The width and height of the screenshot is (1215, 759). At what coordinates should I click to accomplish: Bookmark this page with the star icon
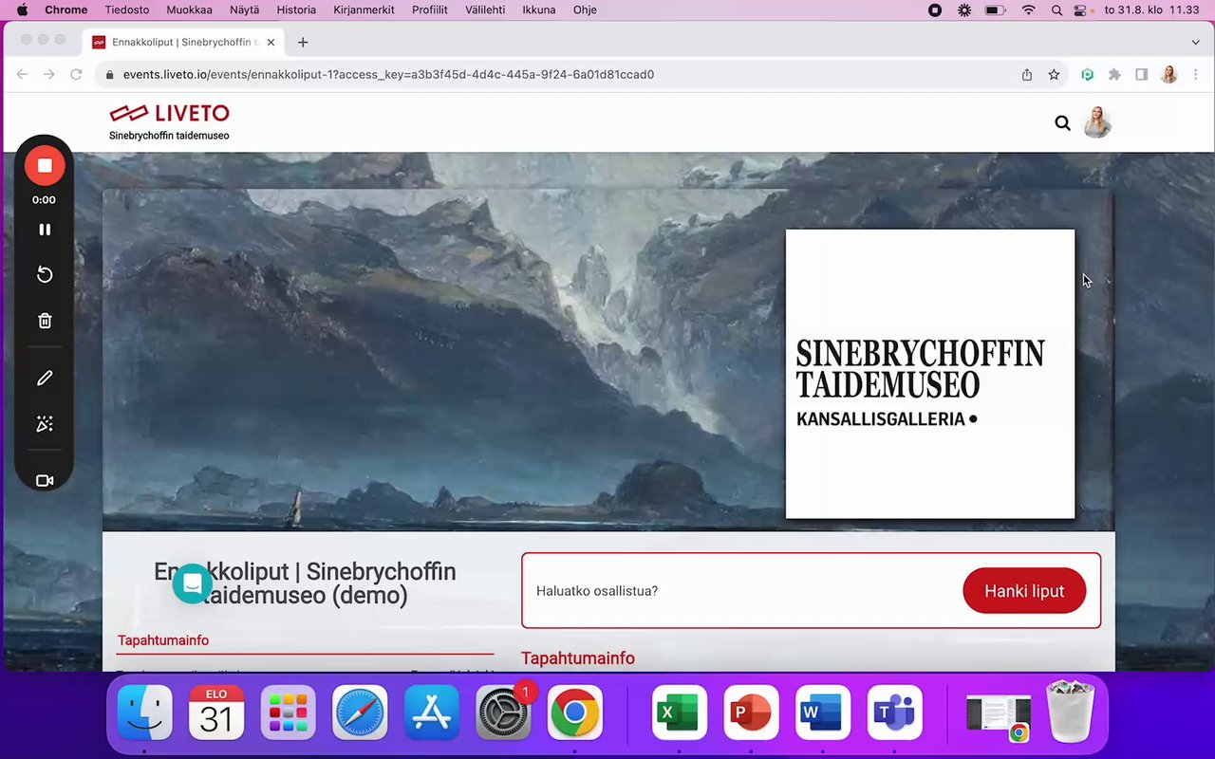[x=1054, y=74]
